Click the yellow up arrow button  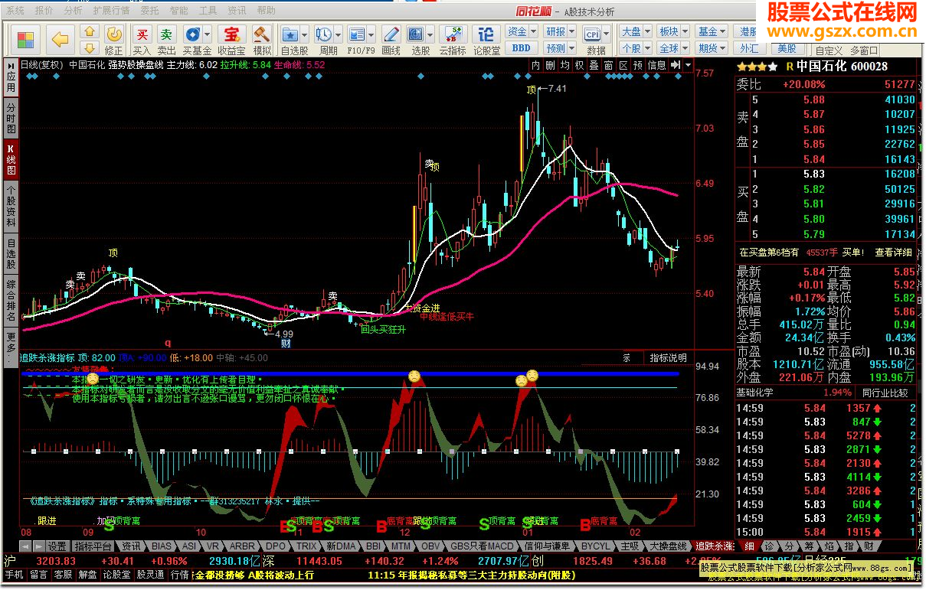click(89, 32)
